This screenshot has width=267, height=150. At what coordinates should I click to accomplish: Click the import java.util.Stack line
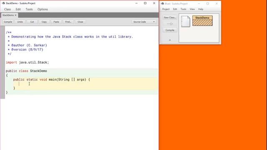(27, 62)
